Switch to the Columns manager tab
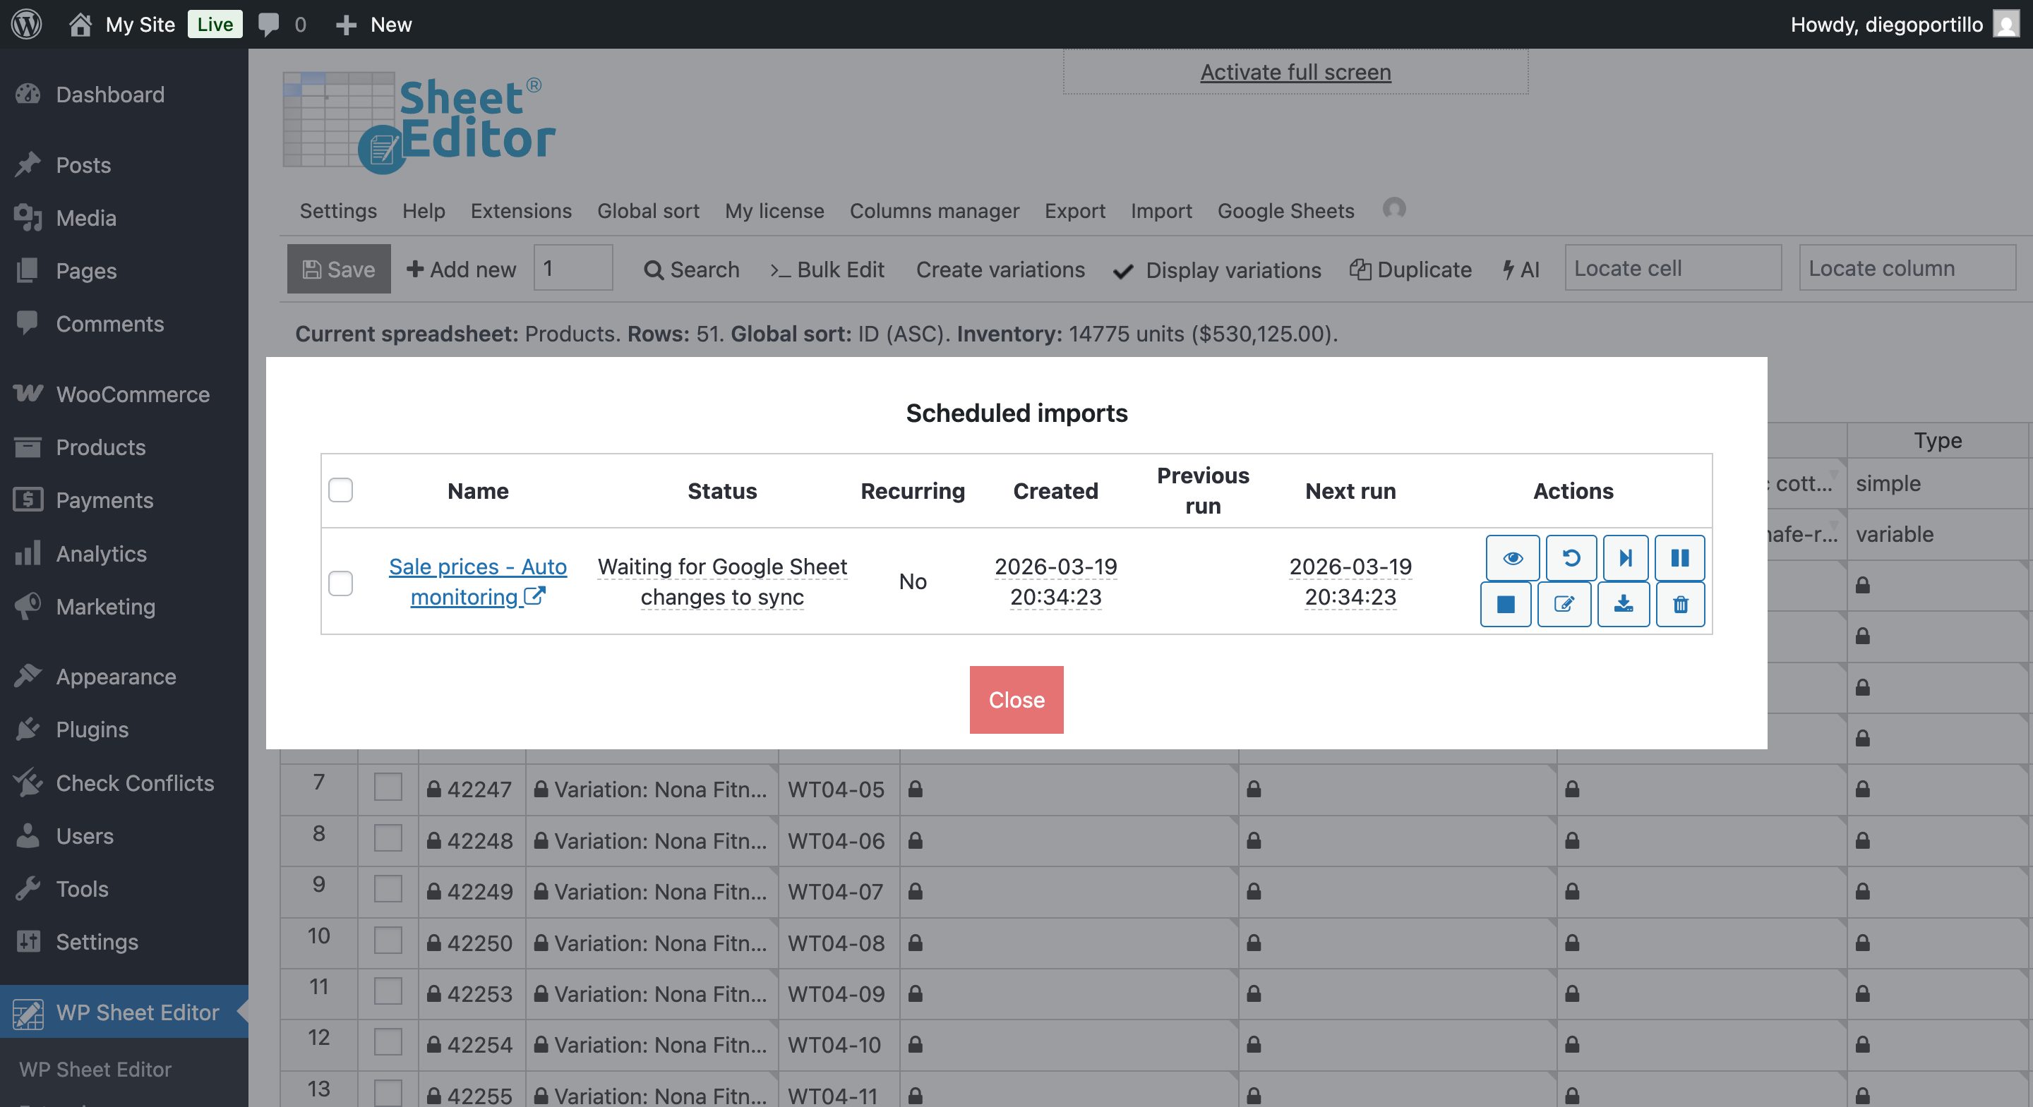Viewport: 2033px width, 1107px height. pyautogui.click(x=935, y=211)
